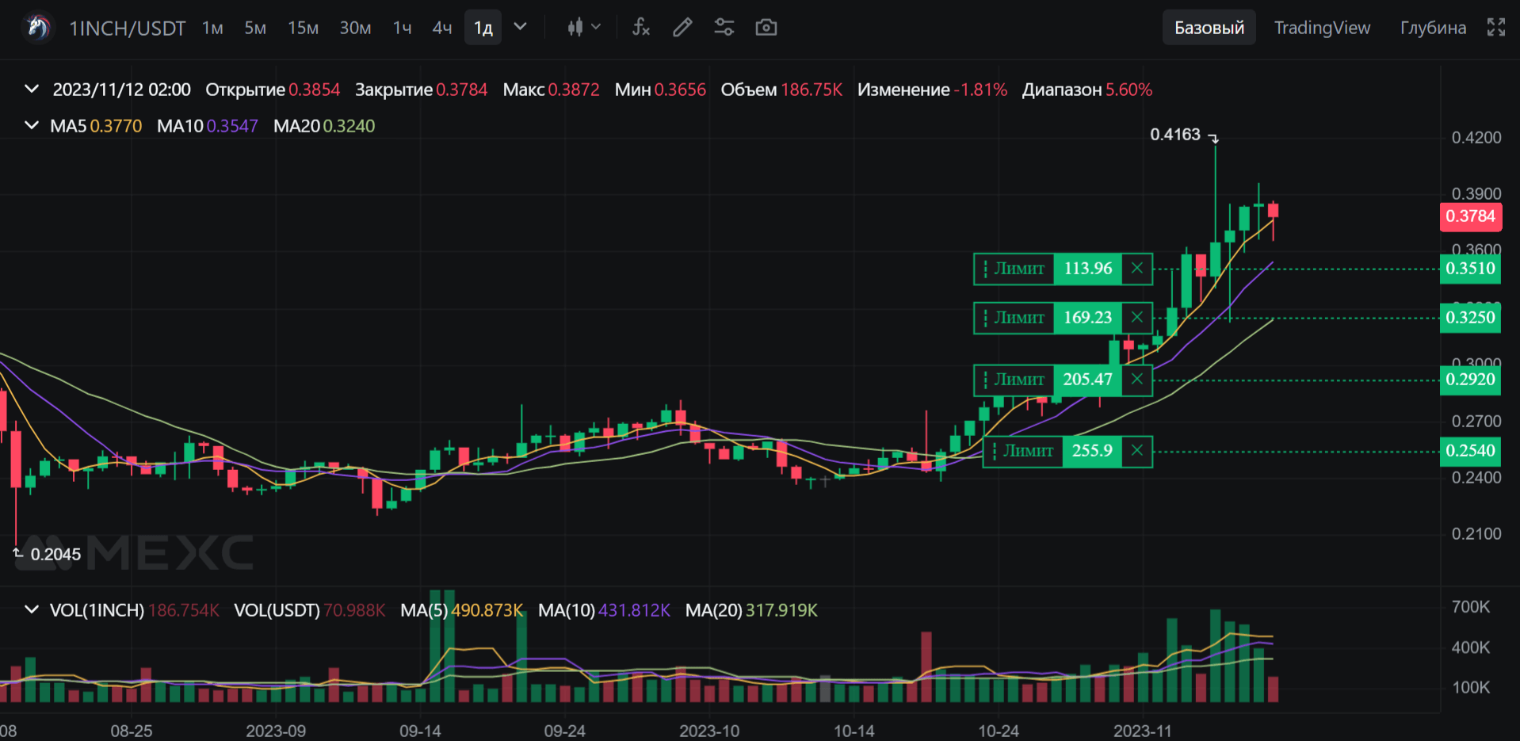1520x741 pixels.
Task: Click the drag handle of the 113.96 limit order
Action: click(x=985, y=269)
